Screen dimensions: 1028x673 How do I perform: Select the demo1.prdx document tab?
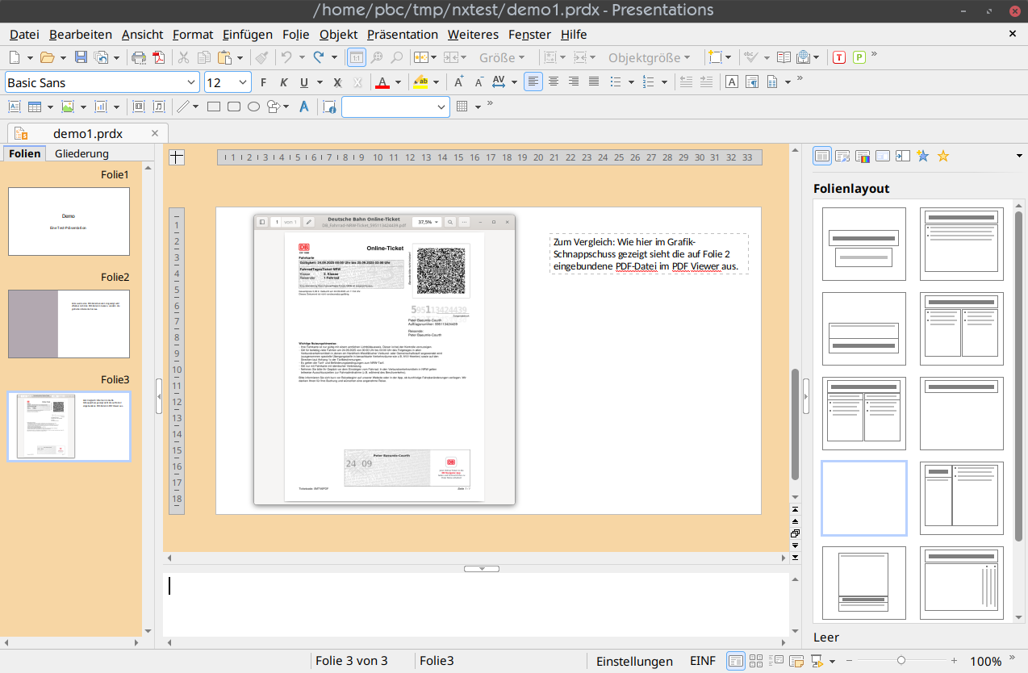[x=88, y=133]
